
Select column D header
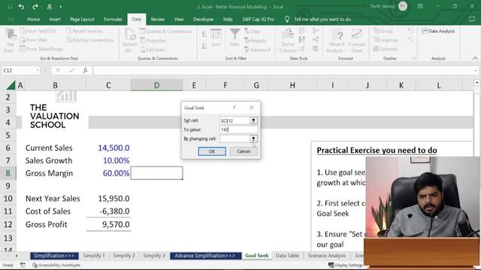click(x=156, y=85)
